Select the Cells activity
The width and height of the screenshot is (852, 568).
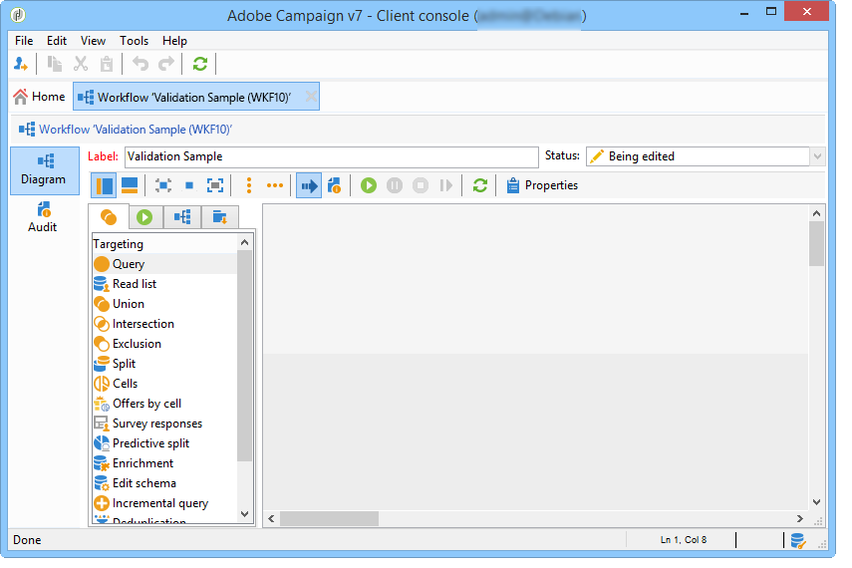165,384
